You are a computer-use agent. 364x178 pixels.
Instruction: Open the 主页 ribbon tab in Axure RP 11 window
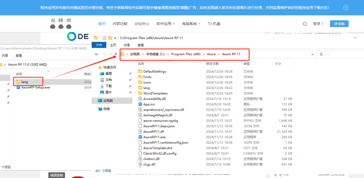tap(113, 45)
